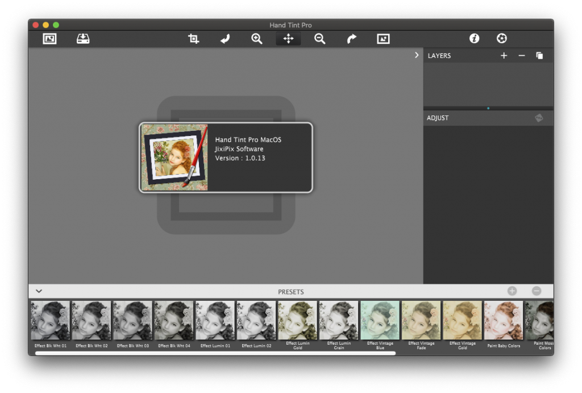582x393 pixels.
Task: Click the Zoom In magnifier
Action: point(256,39)
